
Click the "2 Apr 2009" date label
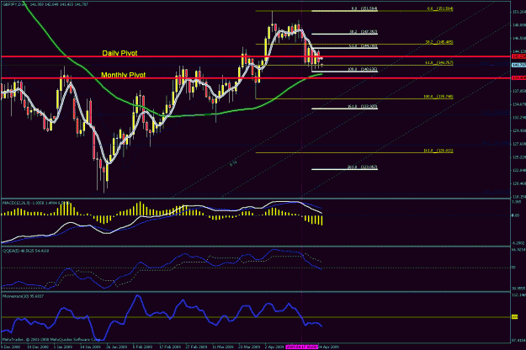point(274,347)
